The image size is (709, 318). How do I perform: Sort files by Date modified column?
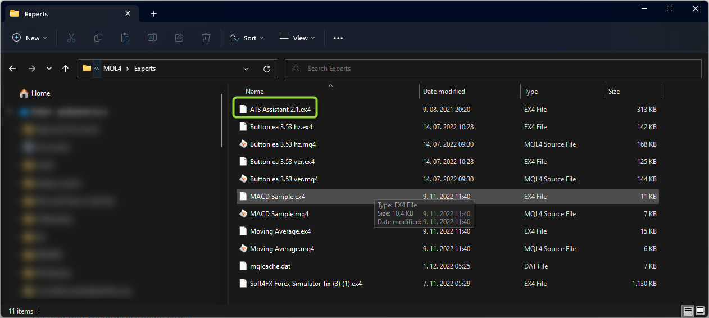pyautogui.click(x=444, y=92)
